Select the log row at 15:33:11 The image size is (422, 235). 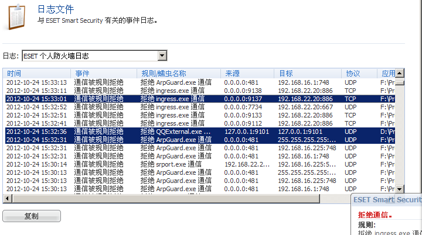coord(200,91)
